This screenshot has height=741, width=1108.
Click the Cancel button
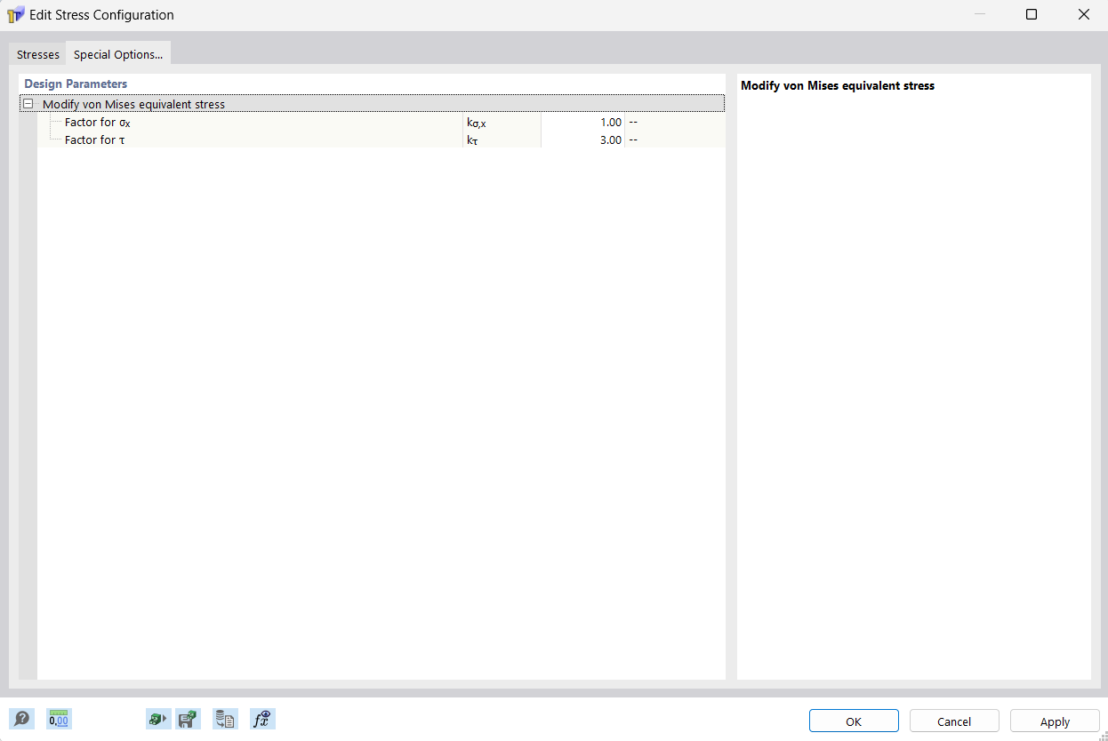click(x=954, y=721)
